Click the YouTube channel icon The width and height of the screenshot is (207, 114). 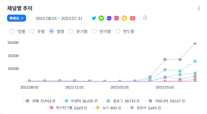(x=133, y=18)
